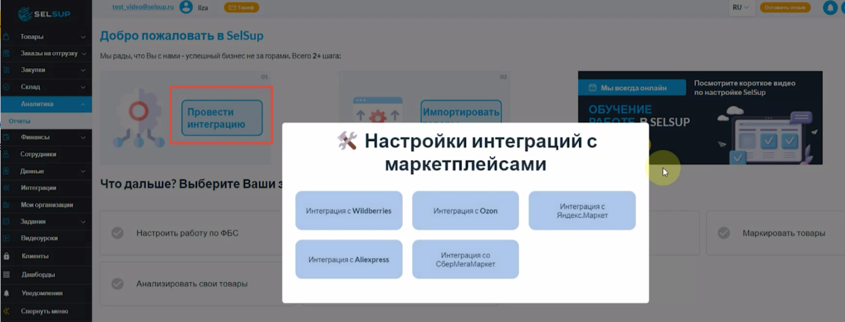The height and width of the screenshot is (322, 845).
Task: Click the orange Тариф button
Action: click(x=241, y=7)
